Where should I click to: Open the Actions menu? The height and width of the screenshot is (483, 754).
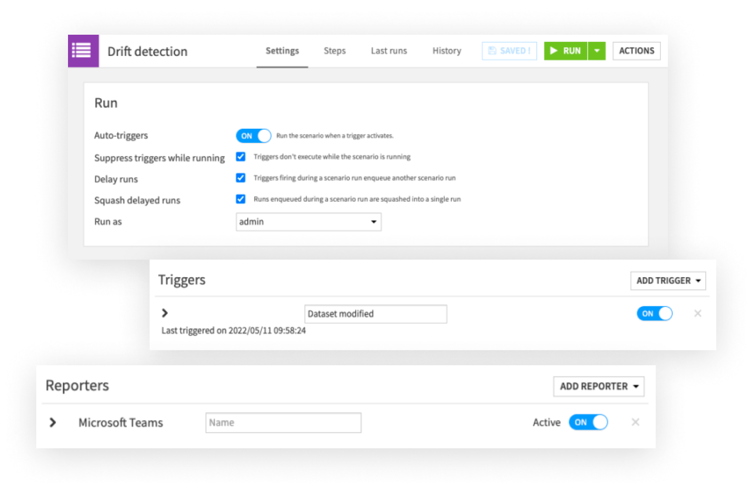click(637, 51)
